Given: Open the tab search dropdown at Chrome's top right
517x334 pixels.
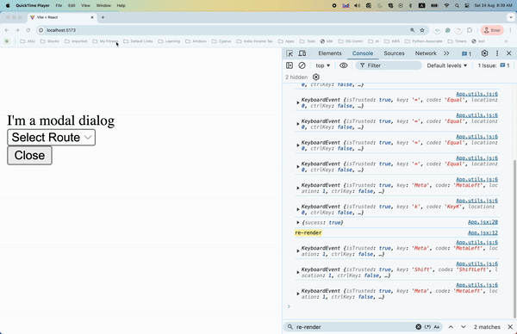Looking at the screenshot, I should click(510, 17).
